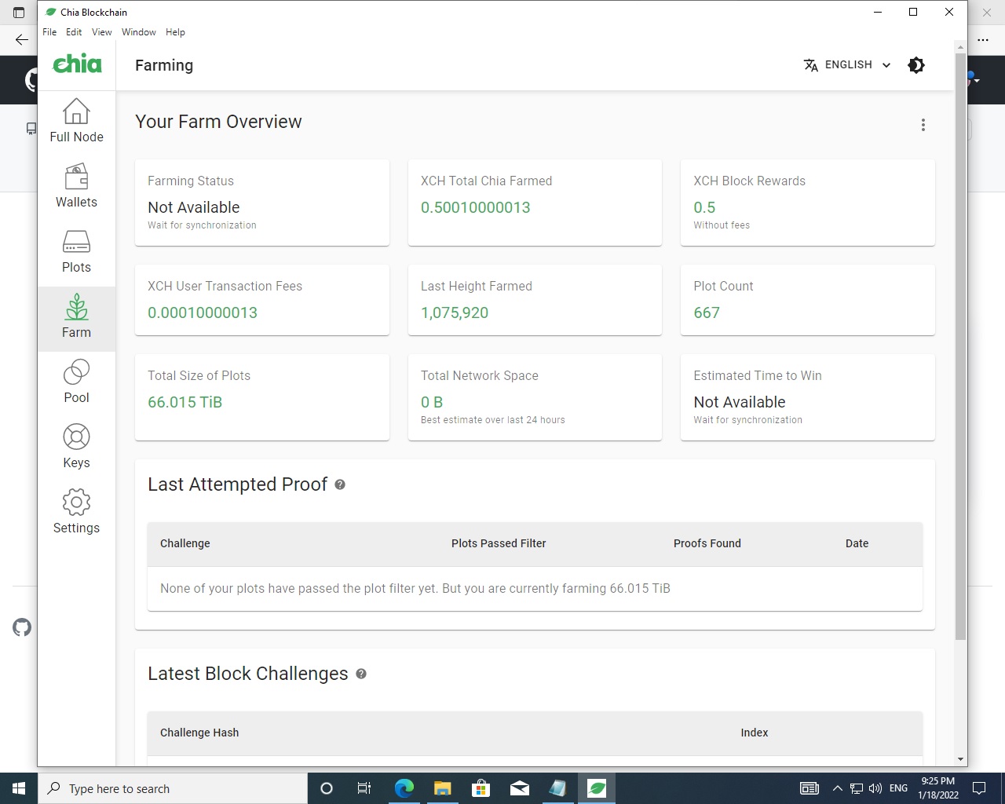
Task: Click the Challenge column header
Action: point(185,543)
